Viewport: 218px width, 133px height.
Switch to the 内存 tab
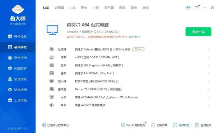(x=73, y=8)
